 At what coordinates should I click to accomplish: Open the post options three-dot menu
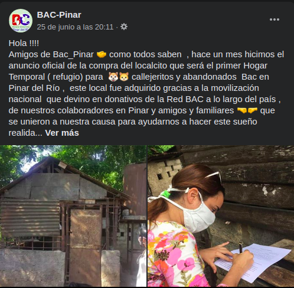[x=275, y=19]
